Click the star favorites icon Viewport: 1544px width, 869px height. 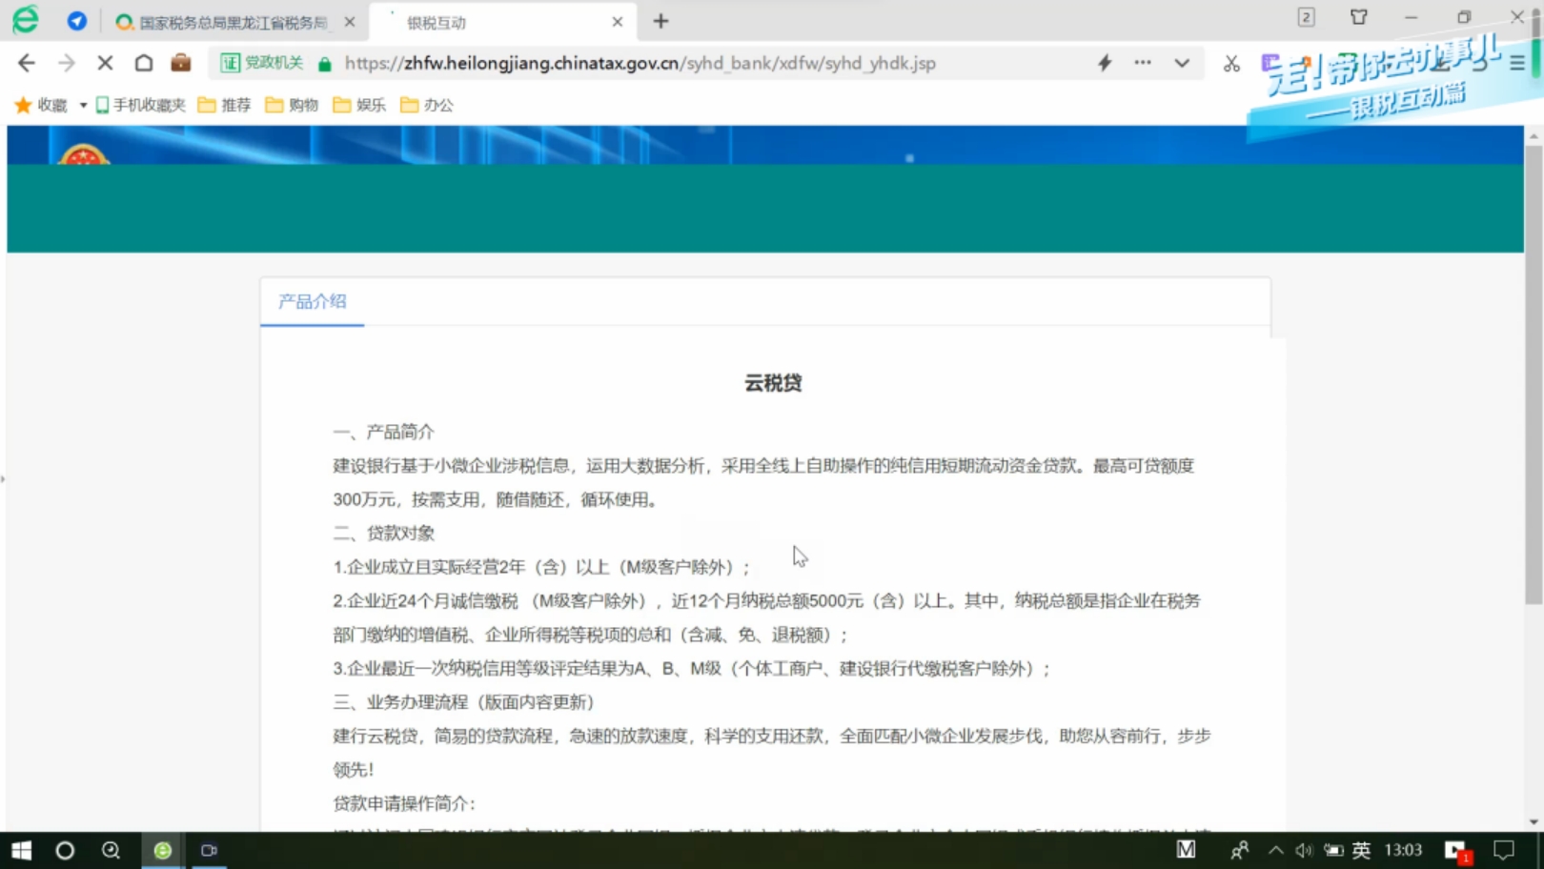click(23, 105)
